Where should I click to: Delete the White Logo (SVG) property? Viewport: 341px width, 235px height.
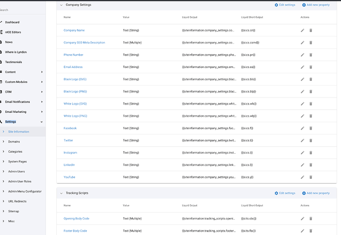311,104
